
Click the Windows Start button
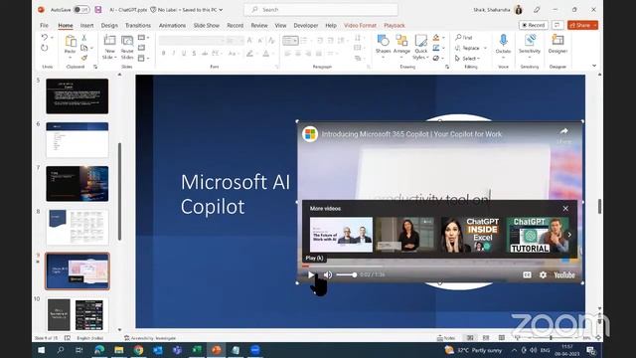point(41,350)
